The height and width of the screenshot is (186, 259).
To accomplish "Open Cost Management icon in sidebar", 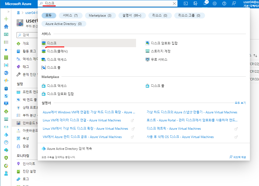I will [6, 165].
